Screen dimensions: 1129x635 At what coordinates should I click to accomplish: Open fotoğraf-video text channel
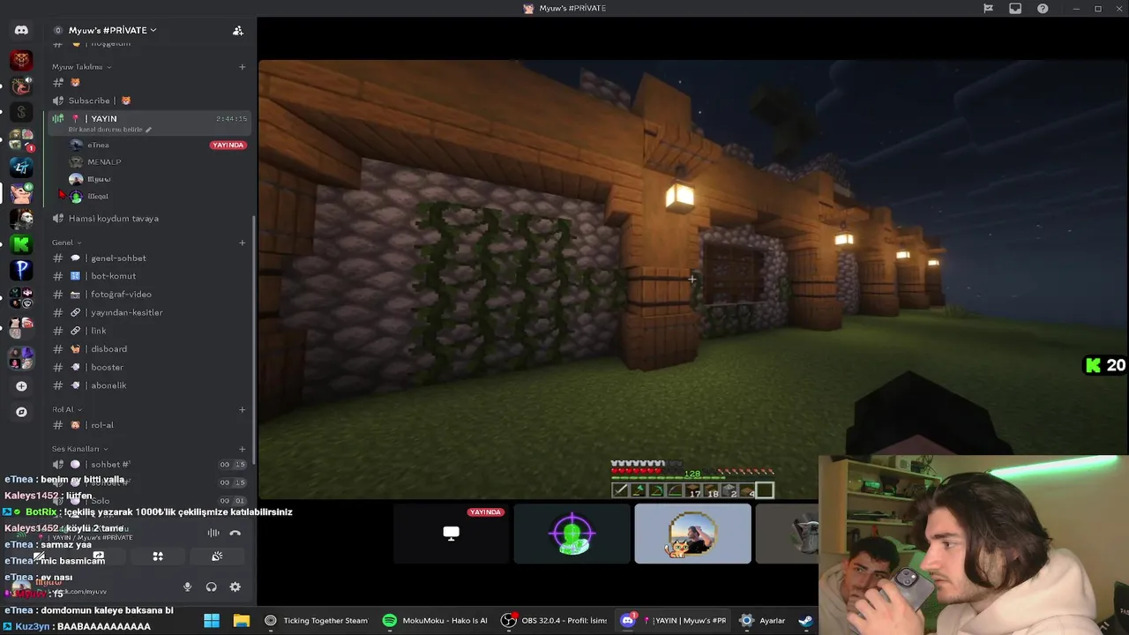click(150, 295)
